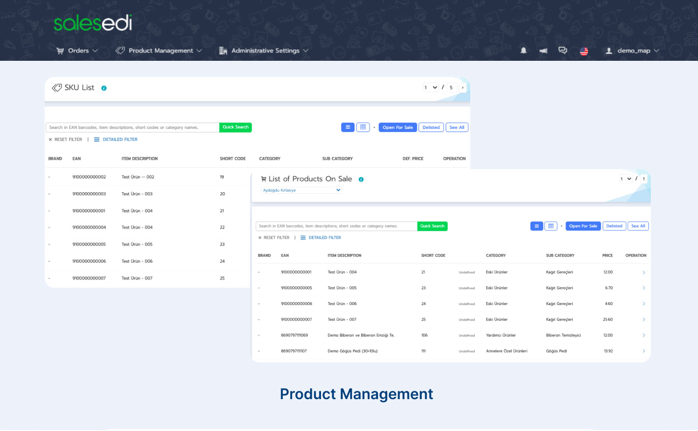Open the chat messages icon
The image size is (698, 431).
(x=563, y=51)
